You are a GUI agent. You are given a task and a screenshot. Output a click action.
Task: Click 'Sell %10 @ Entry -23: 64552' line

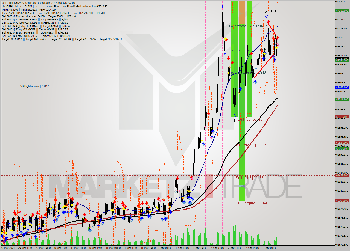(35, 29)
